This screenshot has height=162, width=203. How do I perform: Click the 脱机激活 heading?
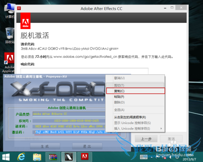tap(35, 35)
